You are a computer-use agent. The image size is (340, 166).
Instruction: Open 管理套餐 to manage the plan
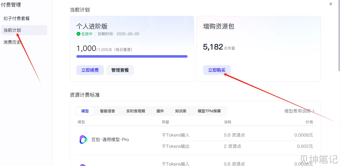(x=120, y=70)
